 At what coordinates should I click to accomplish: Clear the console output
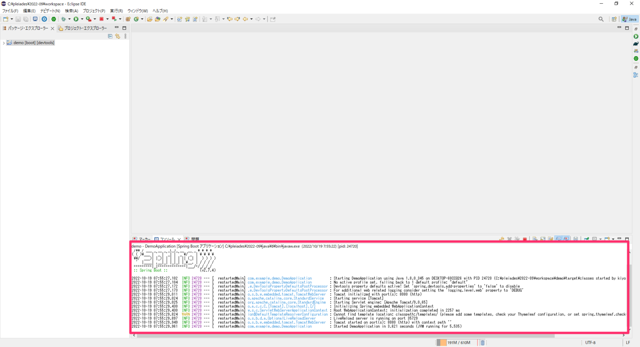point(534,239)
